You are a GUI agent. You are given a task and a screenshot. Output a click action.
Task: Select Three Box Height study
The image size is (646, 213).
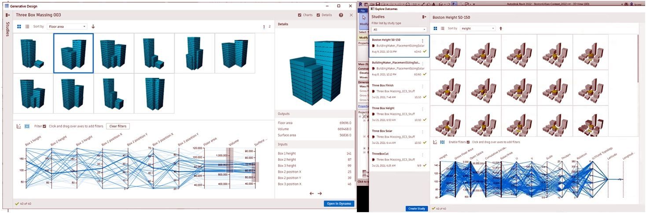tap(399, 114)
